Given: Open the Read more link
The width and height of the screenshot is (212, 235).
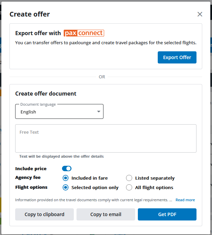Looking at the screenshot, I should [185, 200].
